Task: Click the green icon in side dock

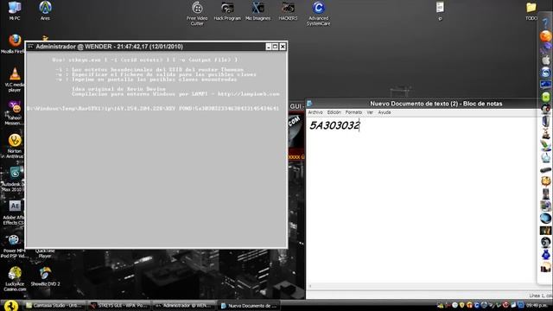Action: click(x=545, y=97)
